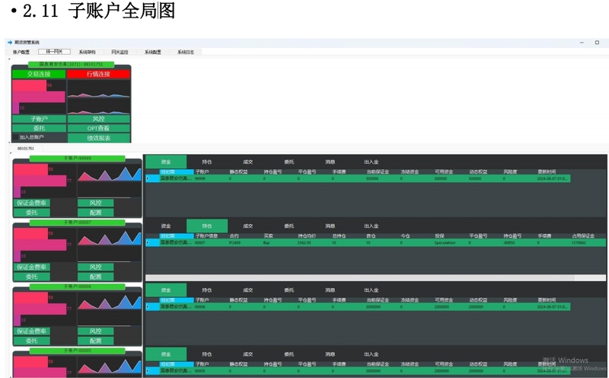Click the 1210662 margin value cell

coord(579,242)
